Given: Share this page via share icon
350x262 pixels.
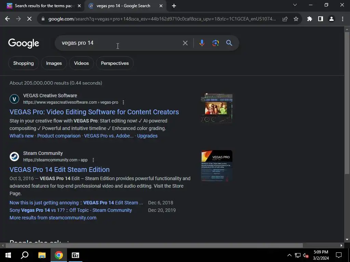Looking at the screenshot, I should pos(285,19).
